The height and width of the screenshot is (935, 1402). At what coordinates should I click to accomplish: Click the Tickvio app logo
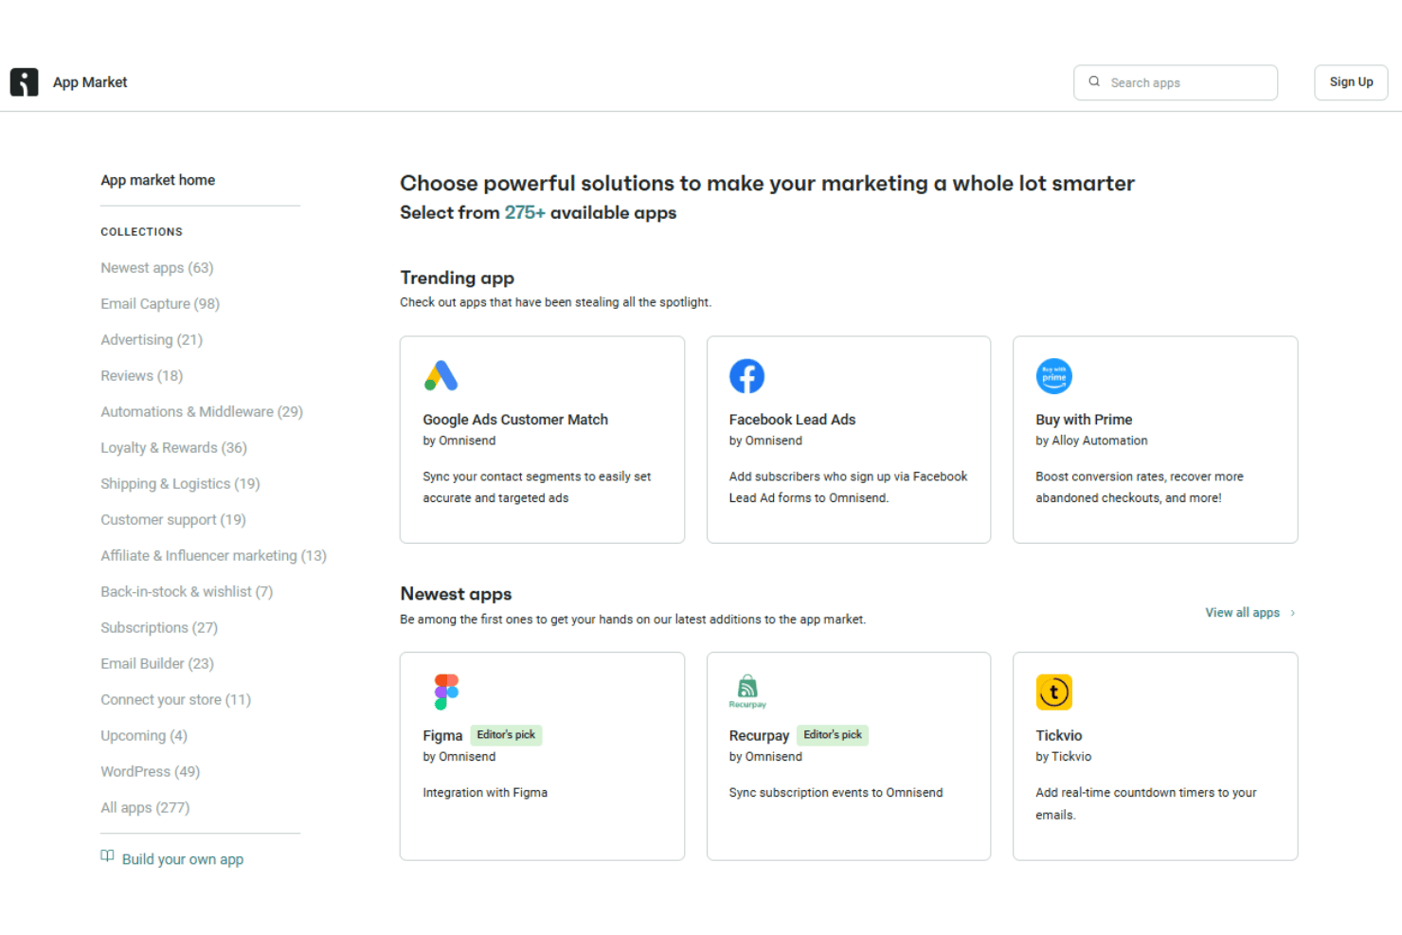[x=1053, y=692]
